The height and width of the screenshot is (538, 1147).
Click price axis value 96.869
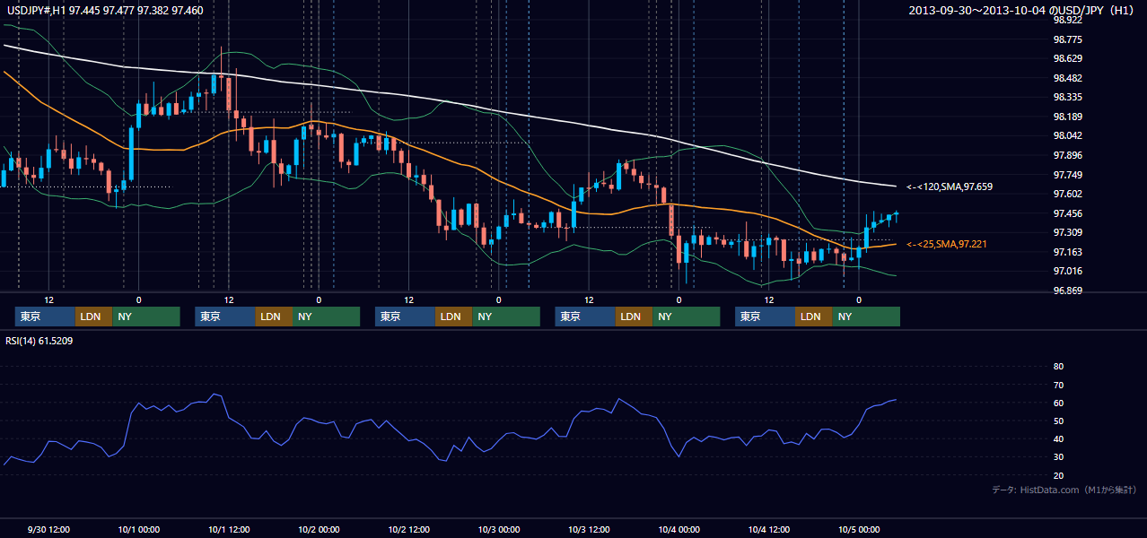point(1067,291)
